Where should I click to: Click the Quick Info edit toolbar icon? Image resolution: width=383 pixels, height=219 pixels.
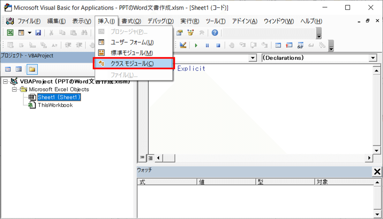click(x=33, y=45)
